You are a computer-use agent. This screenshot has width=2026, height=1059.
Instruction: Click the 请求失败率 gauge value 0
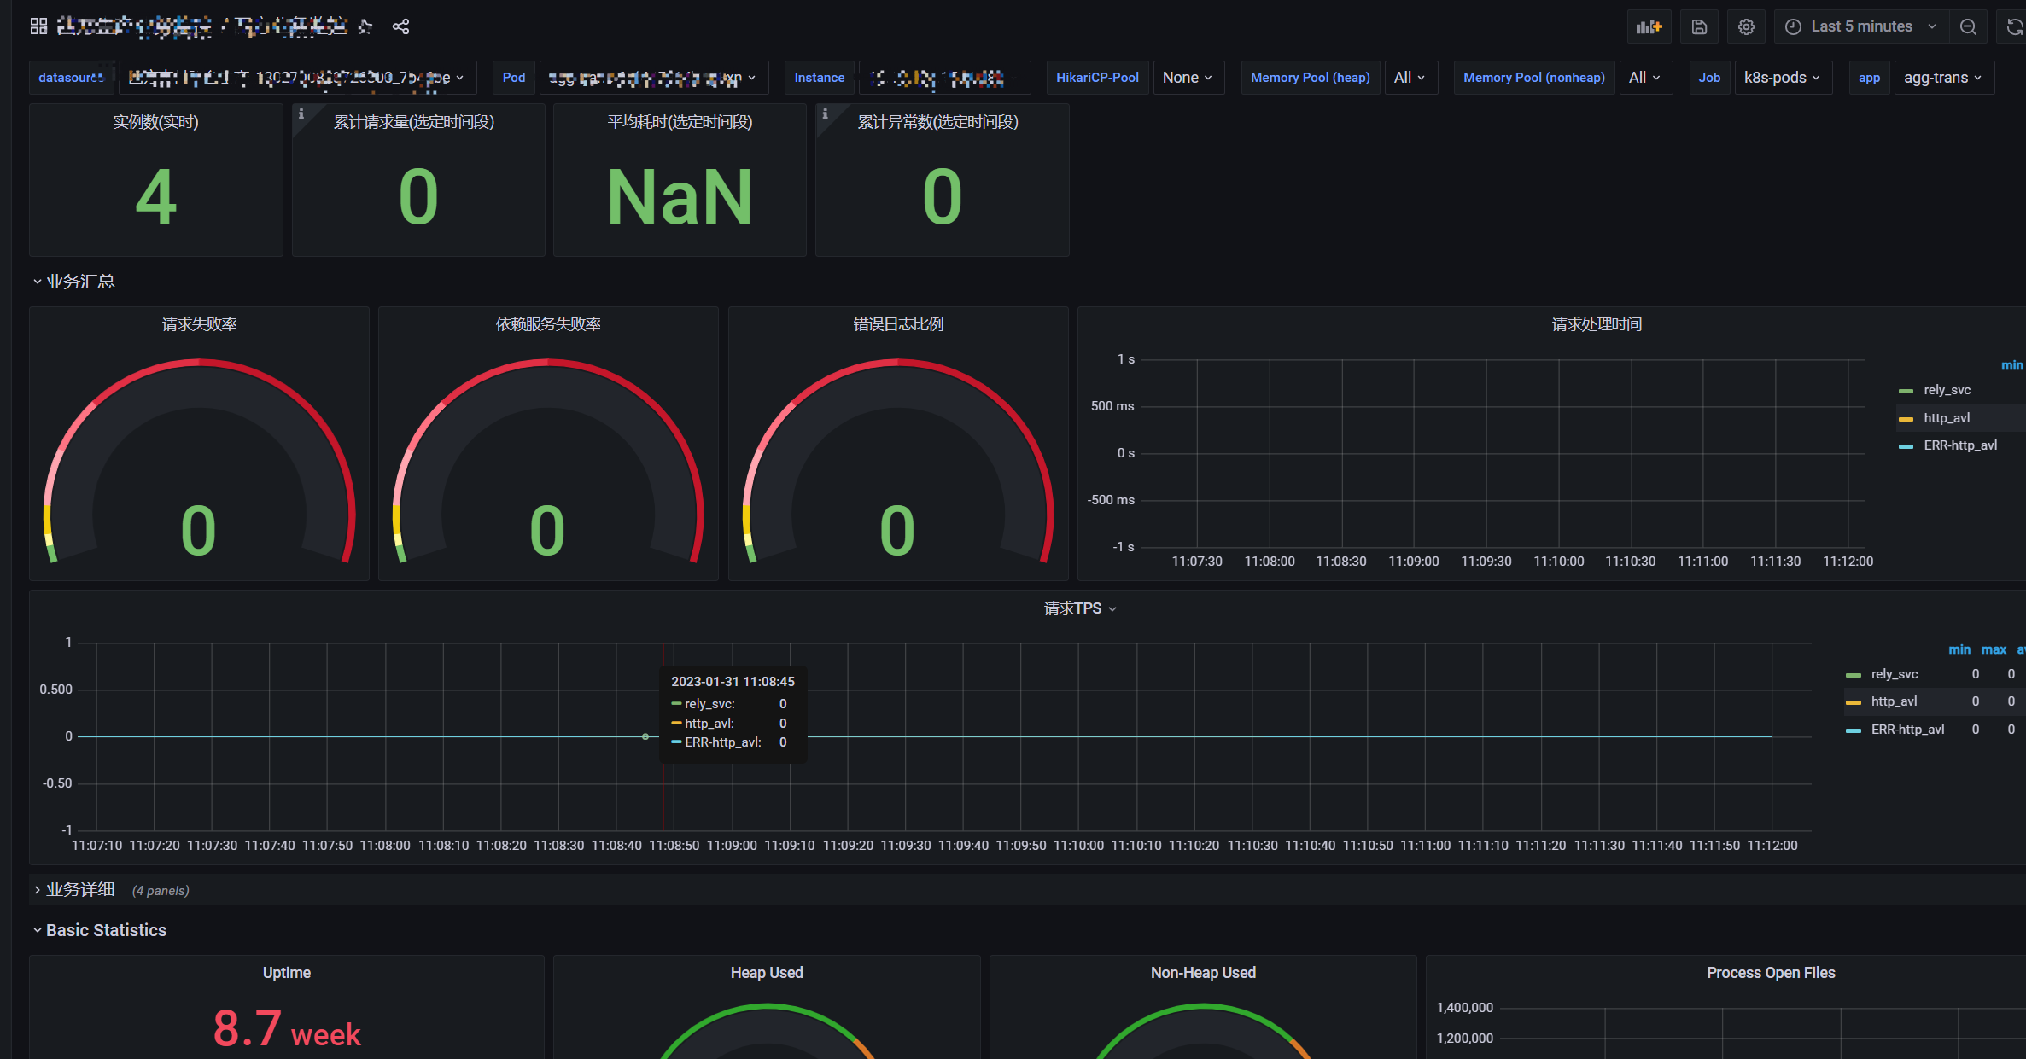coord(199,531)
